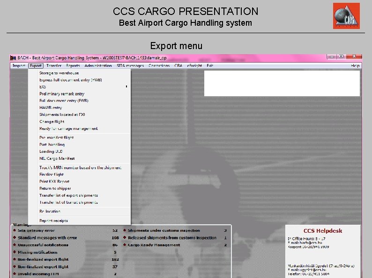372x278 pixels.
Task: Open the Corrections menu
Action: [x=159, y=65]
